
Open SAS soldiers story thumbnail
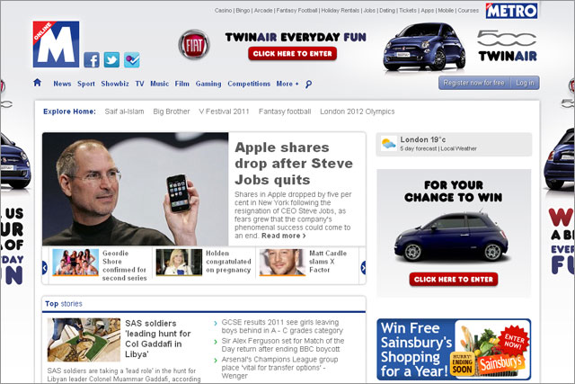[x=84, y=340]
